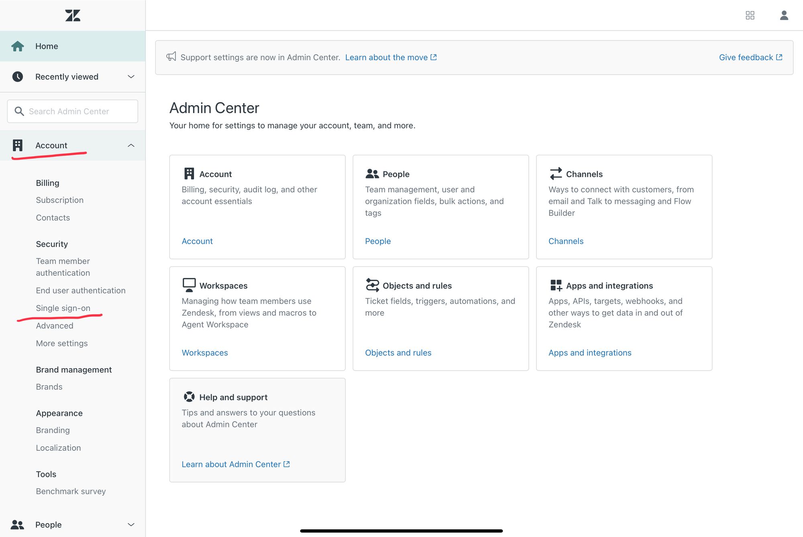The height and width of the screenshot is (537, 803).
Task: Open Team member authentication
Action: [63, 267]
